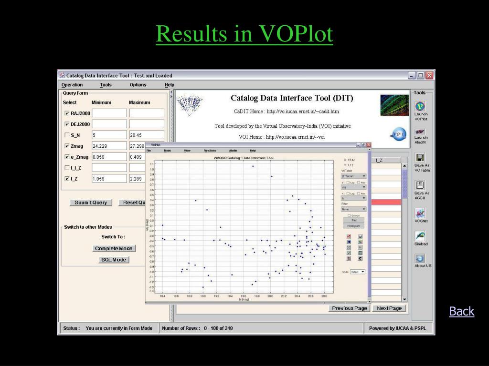The height and width of the screenshot is (366, 489).
Task: Enable Log for the X axis
Action: 348,193
